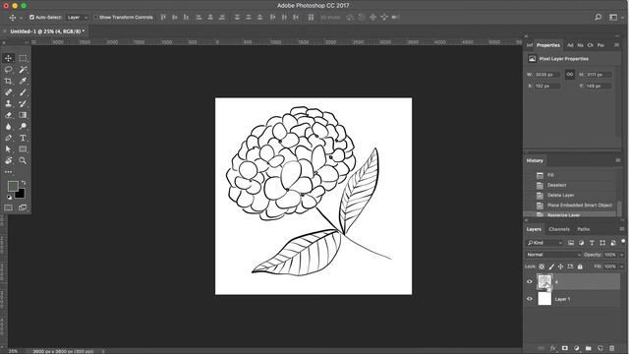The width and height of the screenshot is (629, 354).
Task: Add a layer mask
Action: [x=565, y=348]
